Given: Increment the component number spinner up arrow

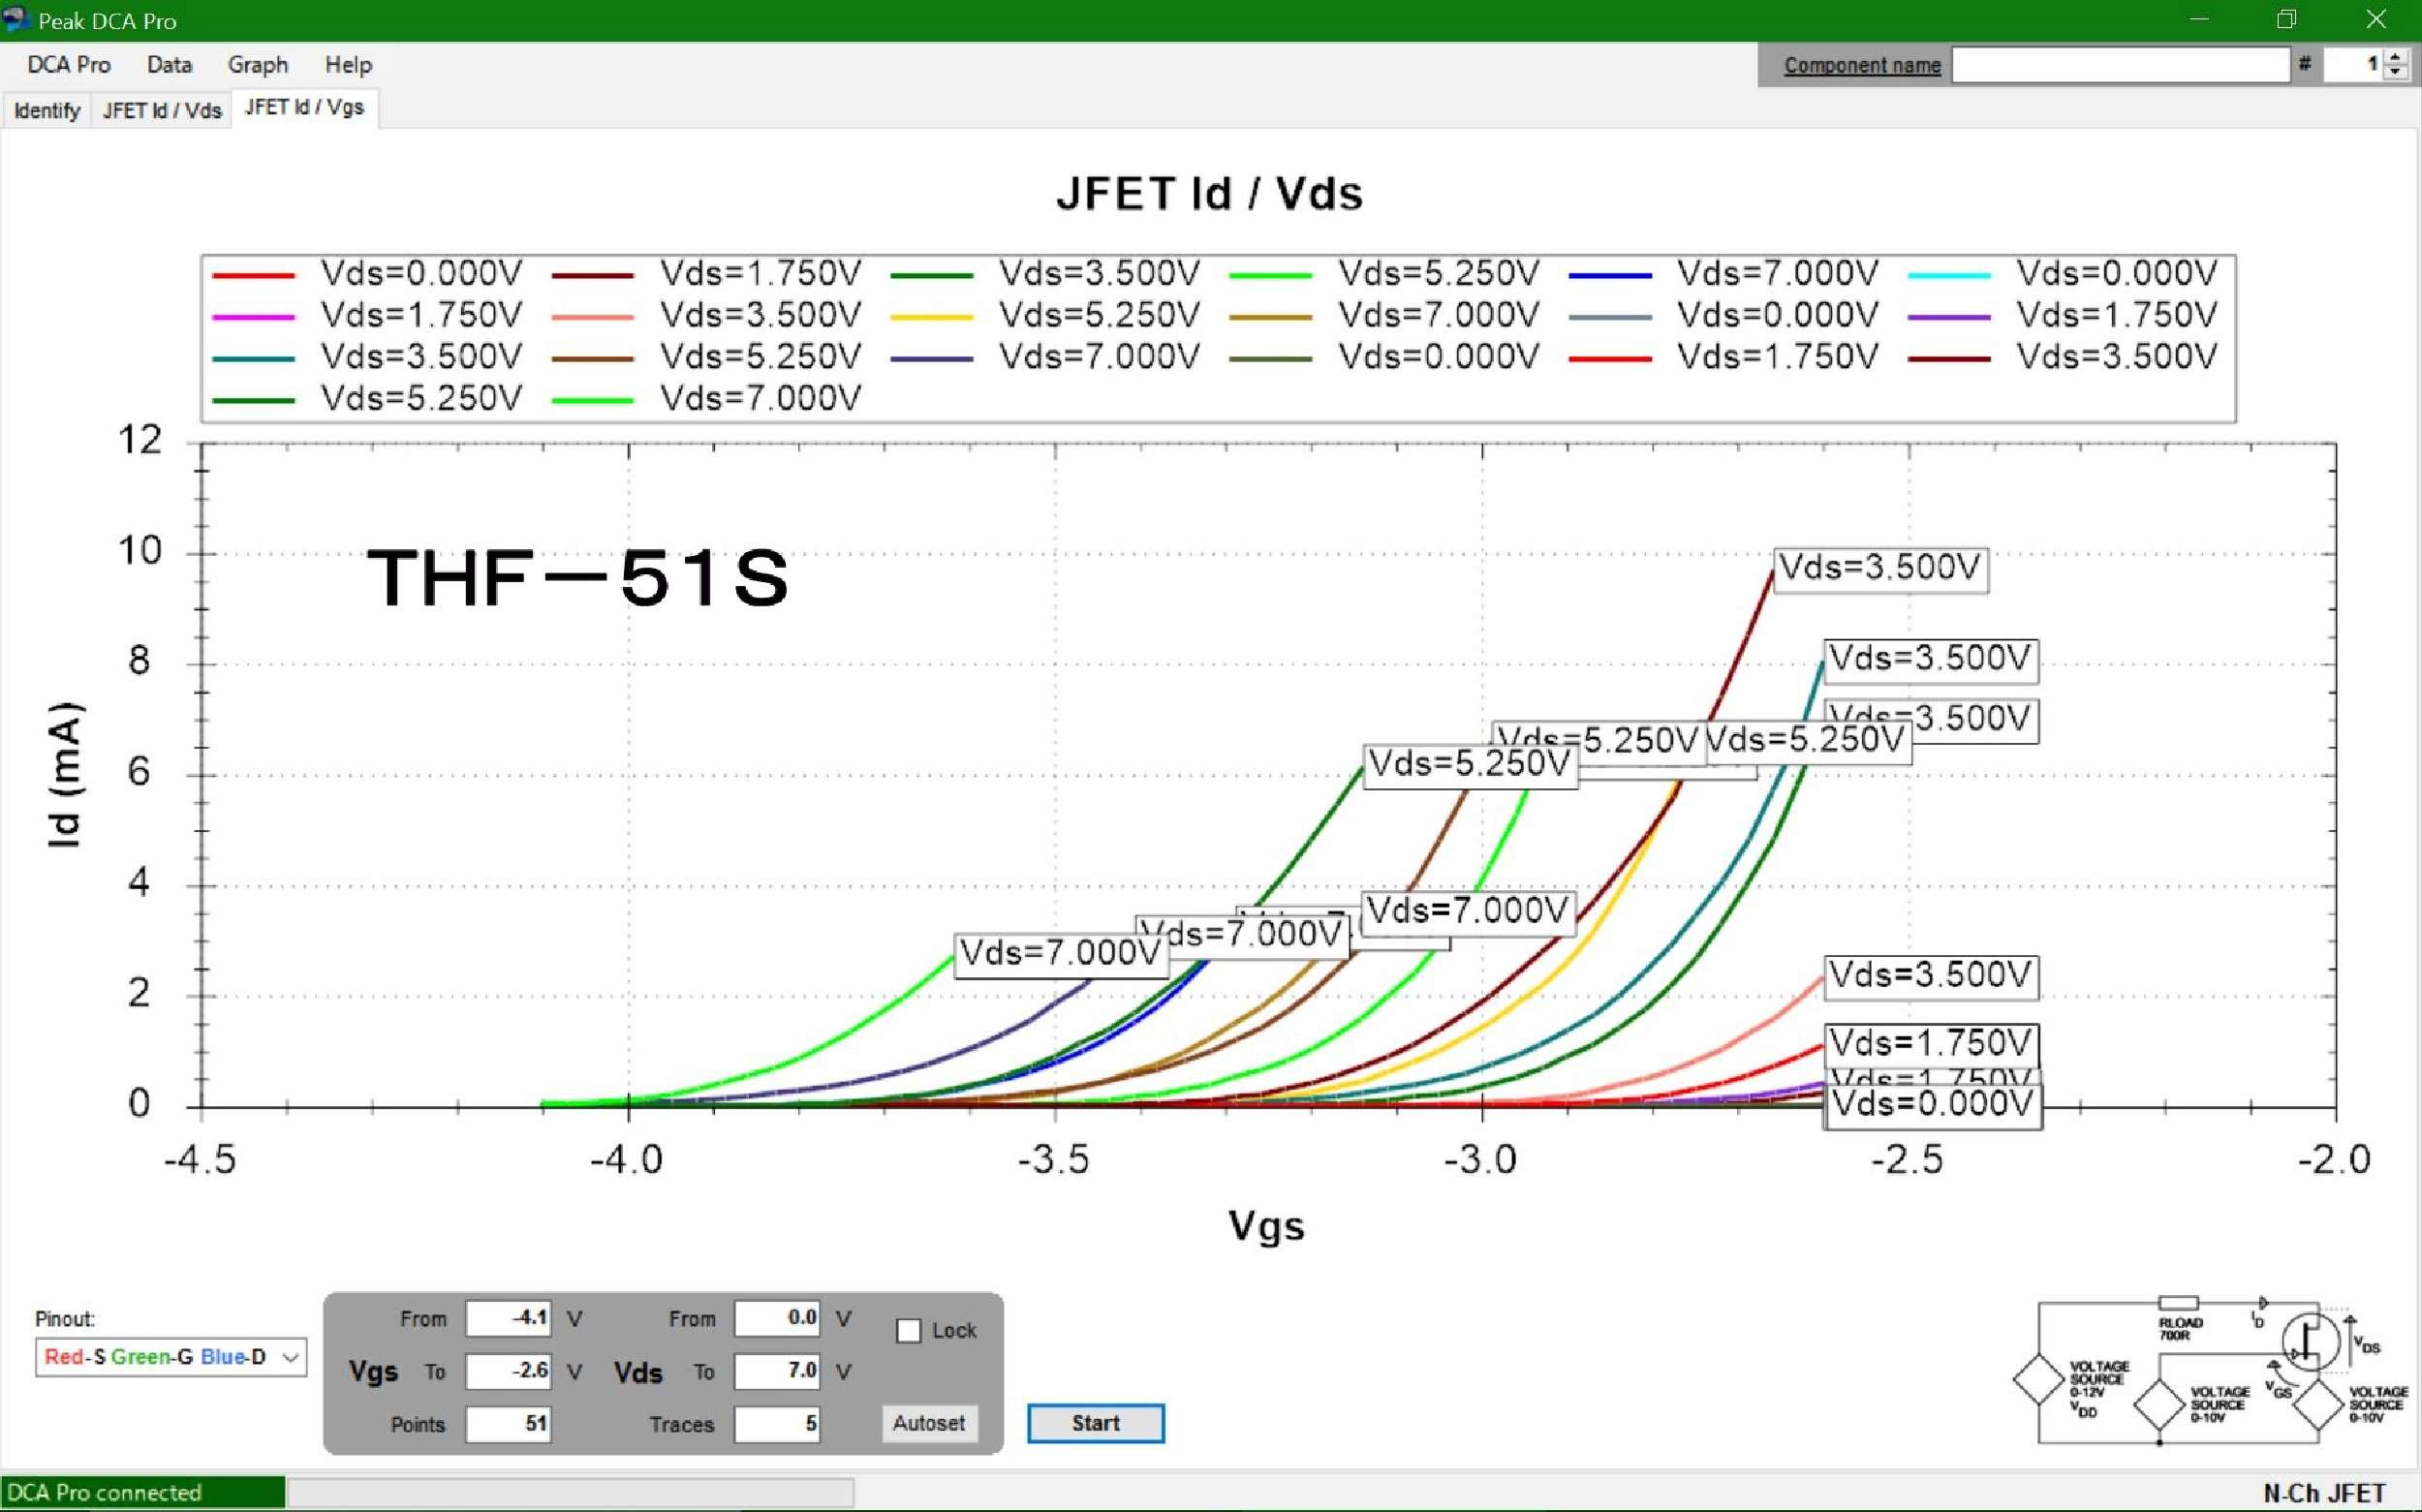Looking at the screenshot, I should [2395, 58].
